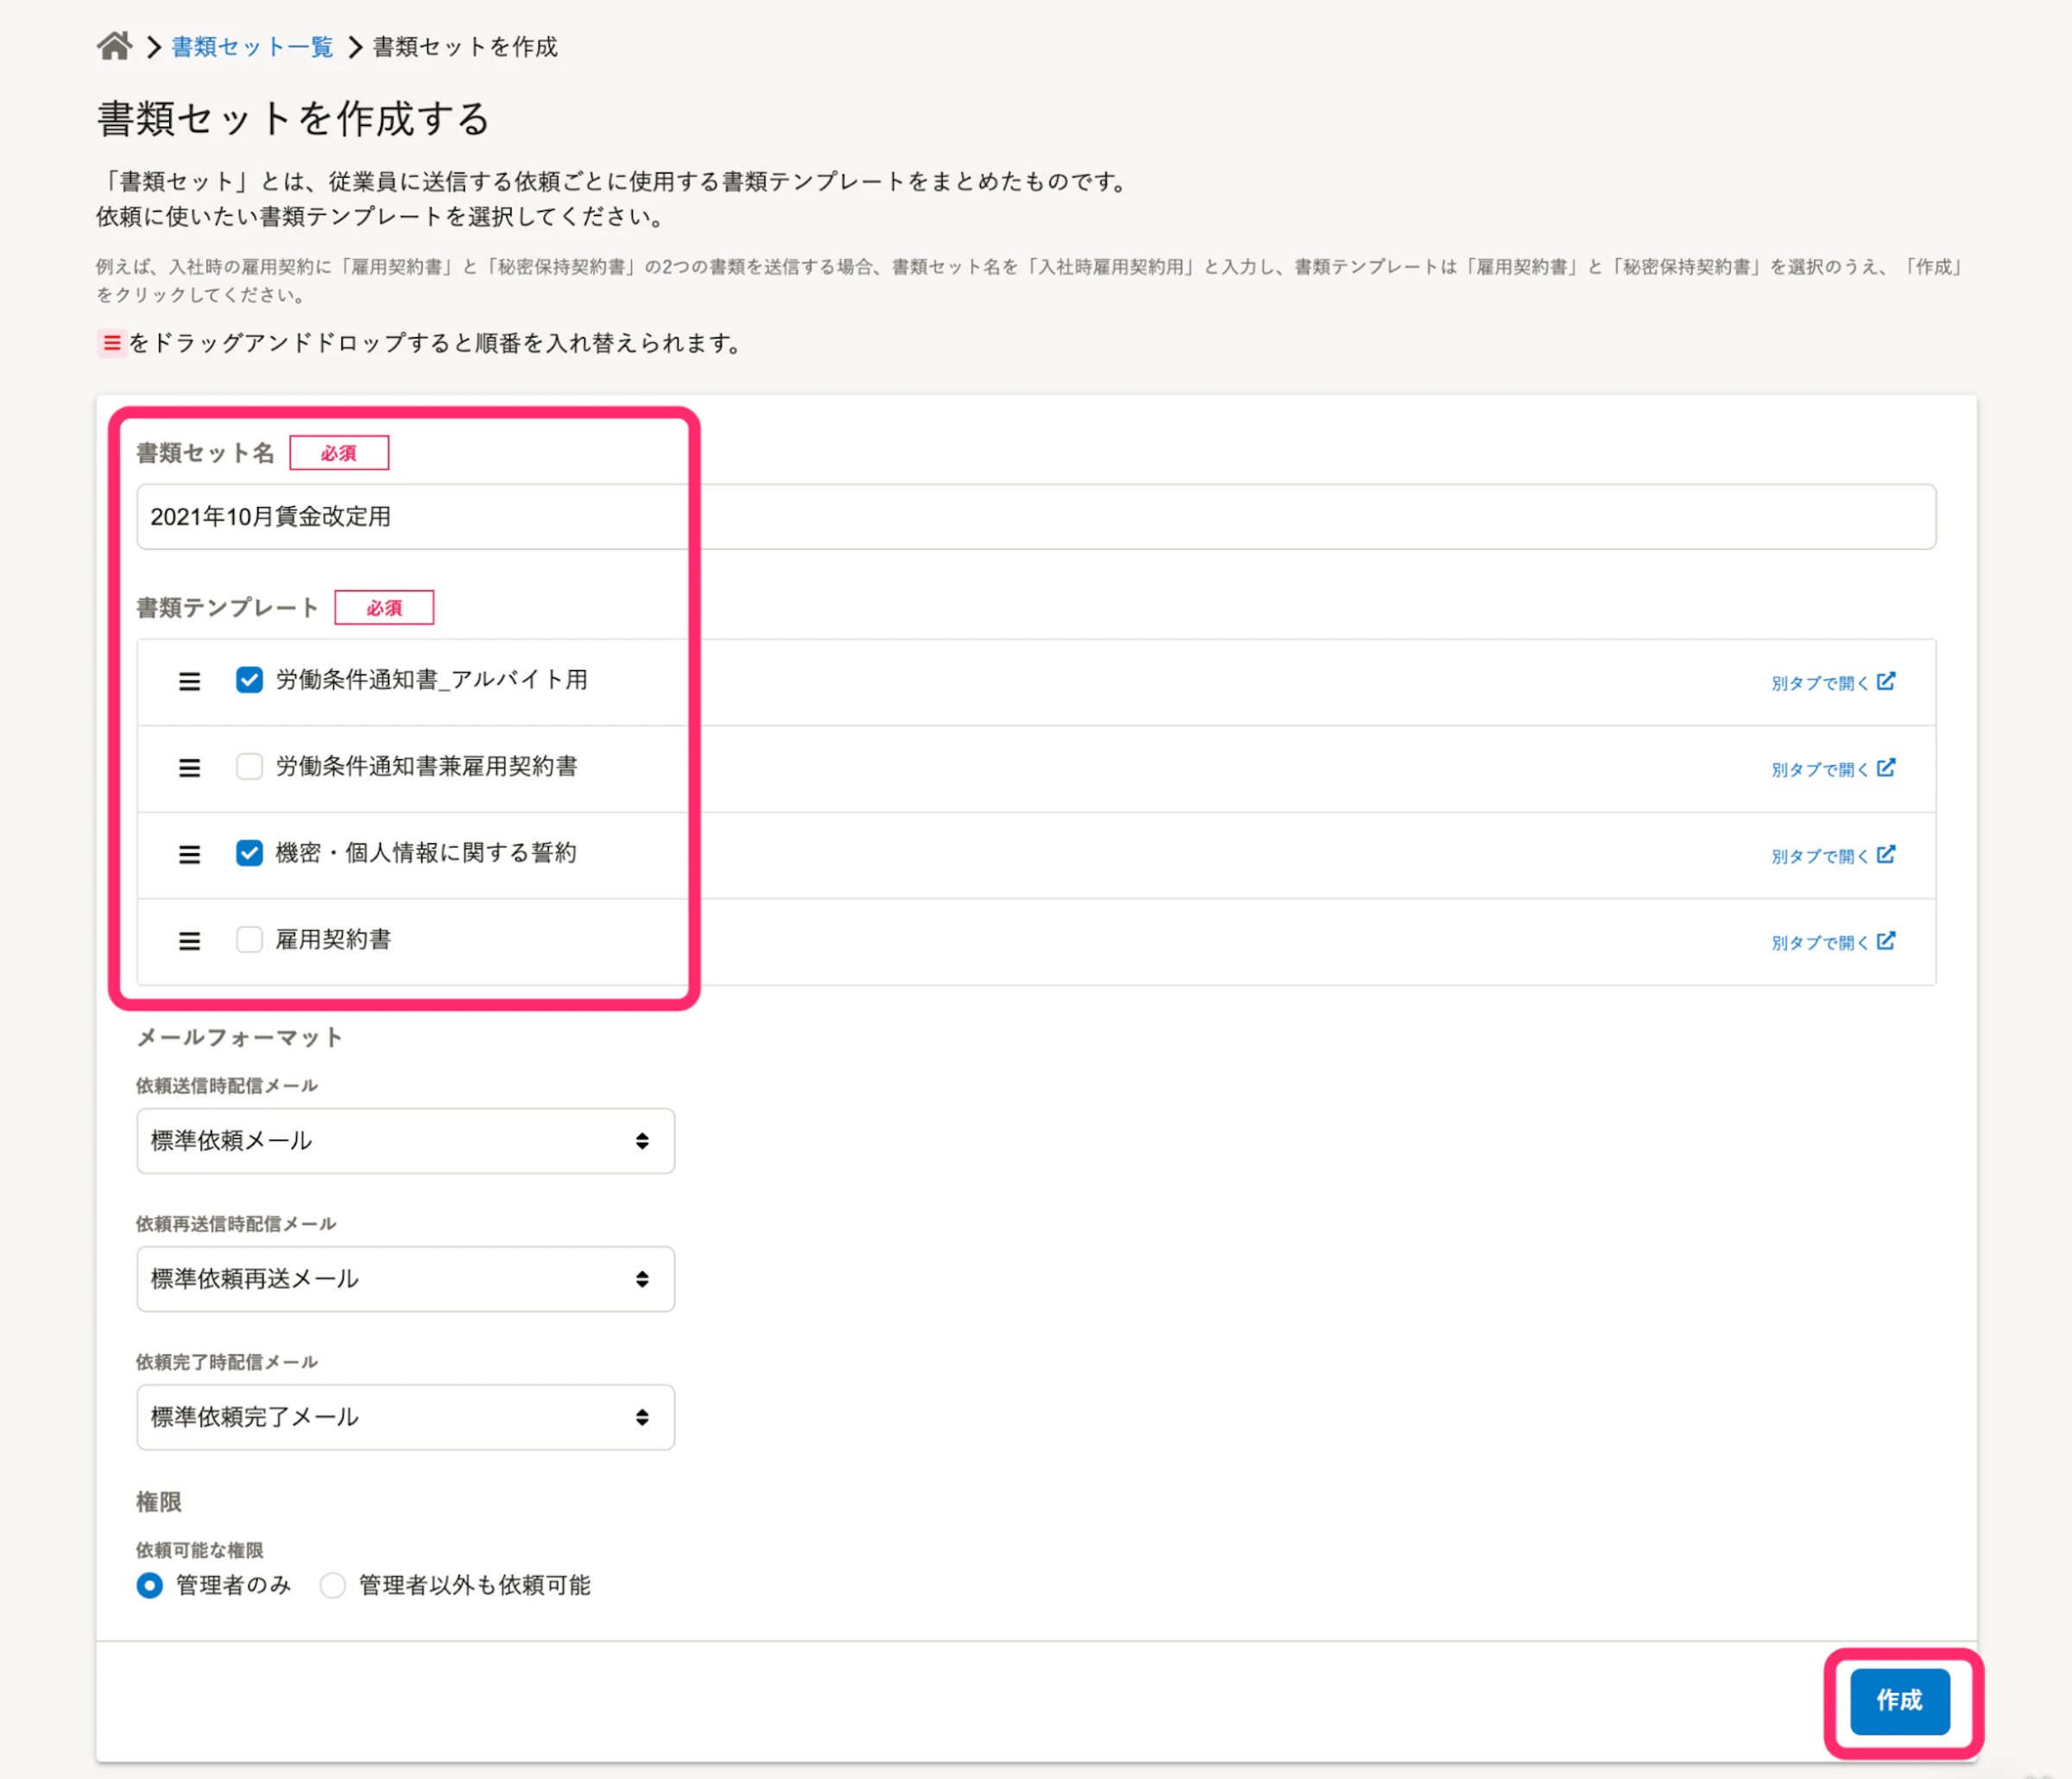2072x1779 pixels.
Task: Open 依頼完了時配信メール dropdown
Action: [x=405, y=1417]
